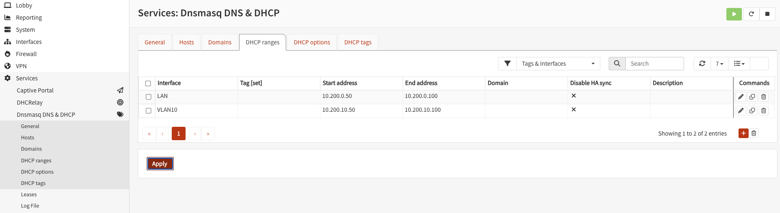This screenshot has width=780, height=213.
Task: Delete the LAN DHCP range row
Action: click(x=763, y=97)
